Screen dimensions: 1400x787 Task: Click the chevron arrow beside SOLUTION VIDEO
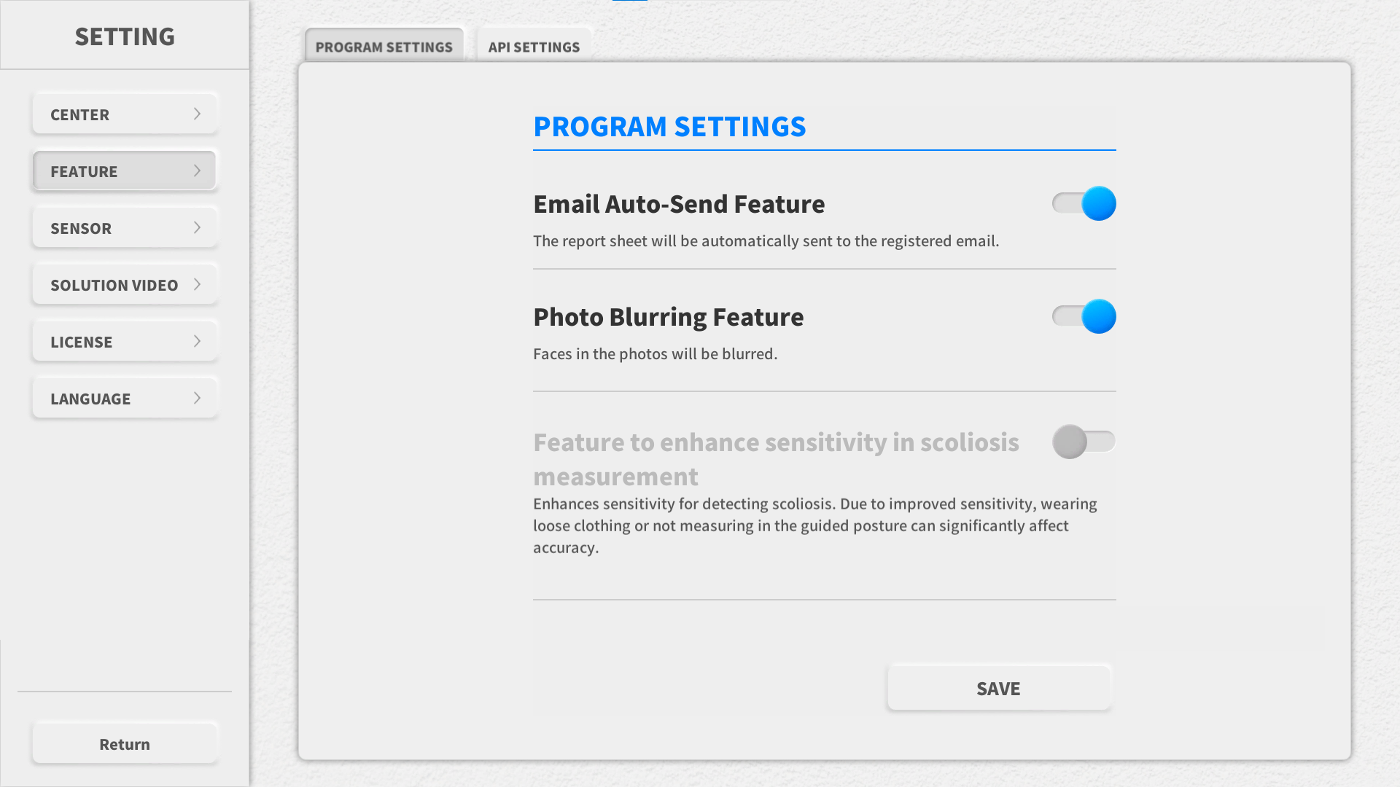click(197, 284)
